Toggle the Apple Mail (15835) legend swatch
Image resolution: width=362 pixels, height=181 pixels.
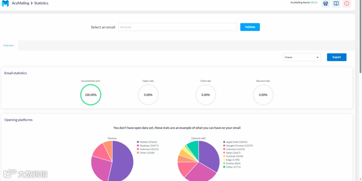click(x=224, y=142)
